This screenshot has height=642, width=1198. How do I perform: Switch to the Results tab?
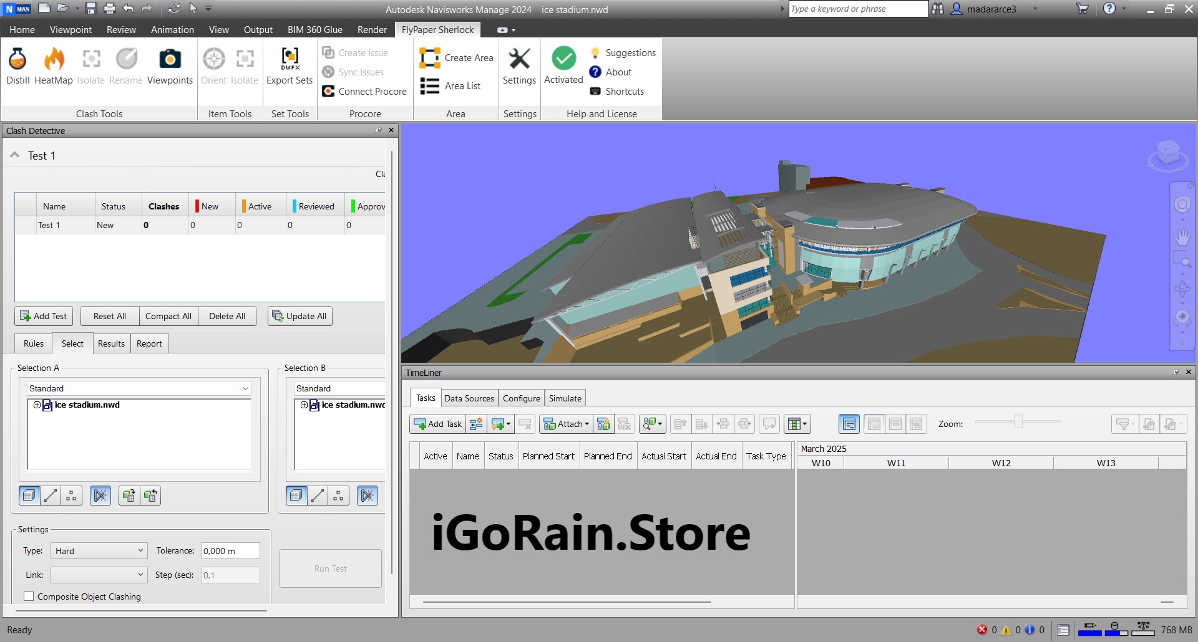click(x=111, y=343)
